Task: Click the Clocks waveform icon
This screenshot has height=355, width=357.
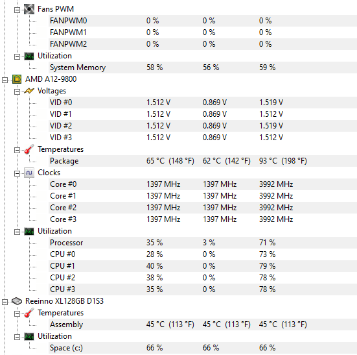Action: [x=29, y=173]
